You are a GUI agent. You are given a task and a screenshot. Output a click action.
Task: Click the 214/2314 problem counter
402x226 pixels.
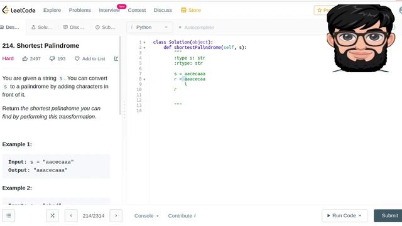pyautogui.click(x=94, y=216)
